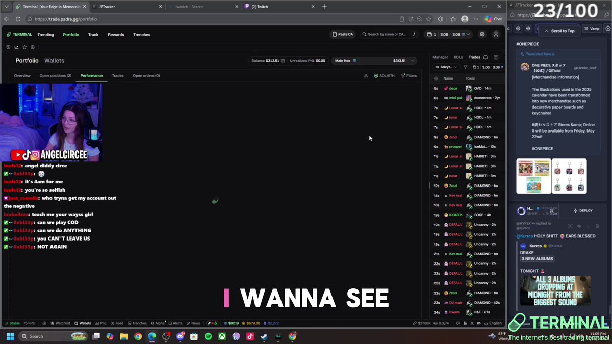This screenshot has height=344, width=612.
Task: Open Alerts in the bottom status bar
Action: click(x=175, y=323)
